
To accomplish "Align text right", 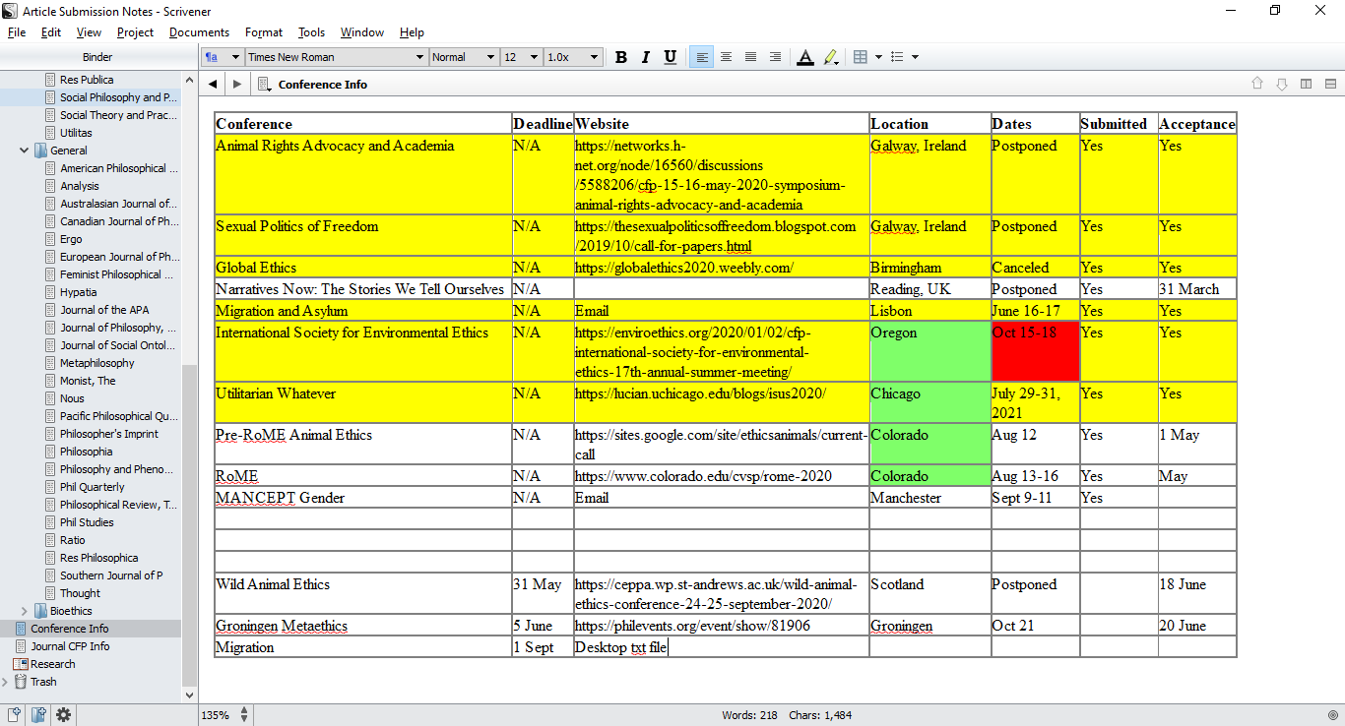I will (775, 57).
